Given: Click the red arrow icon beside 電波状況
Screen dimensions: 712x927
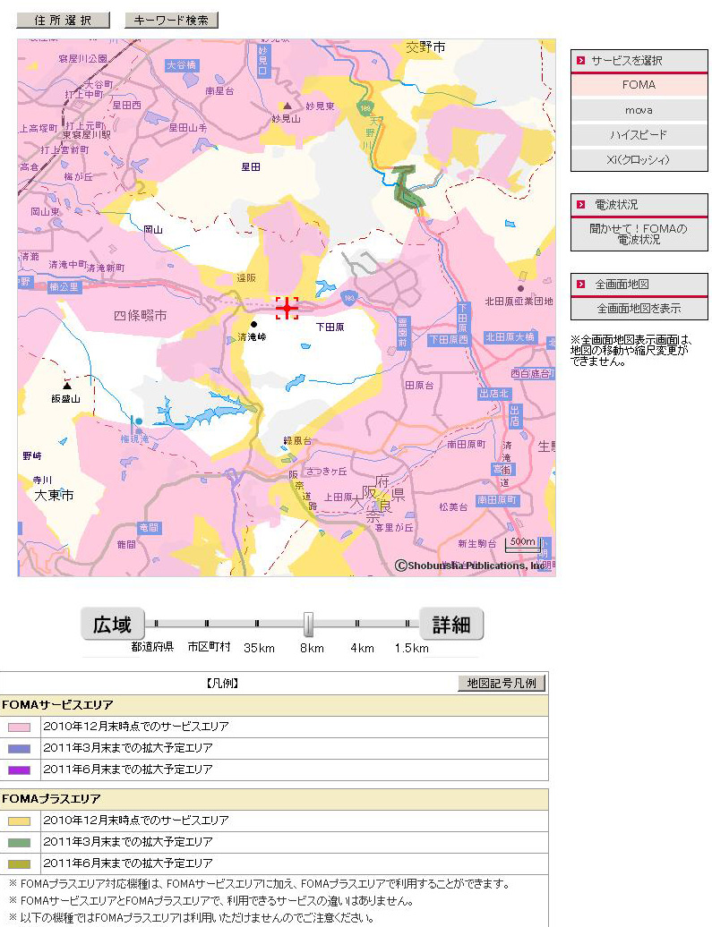Looking at the screenshot, I should pyautogui.click(x=580, y=205).
